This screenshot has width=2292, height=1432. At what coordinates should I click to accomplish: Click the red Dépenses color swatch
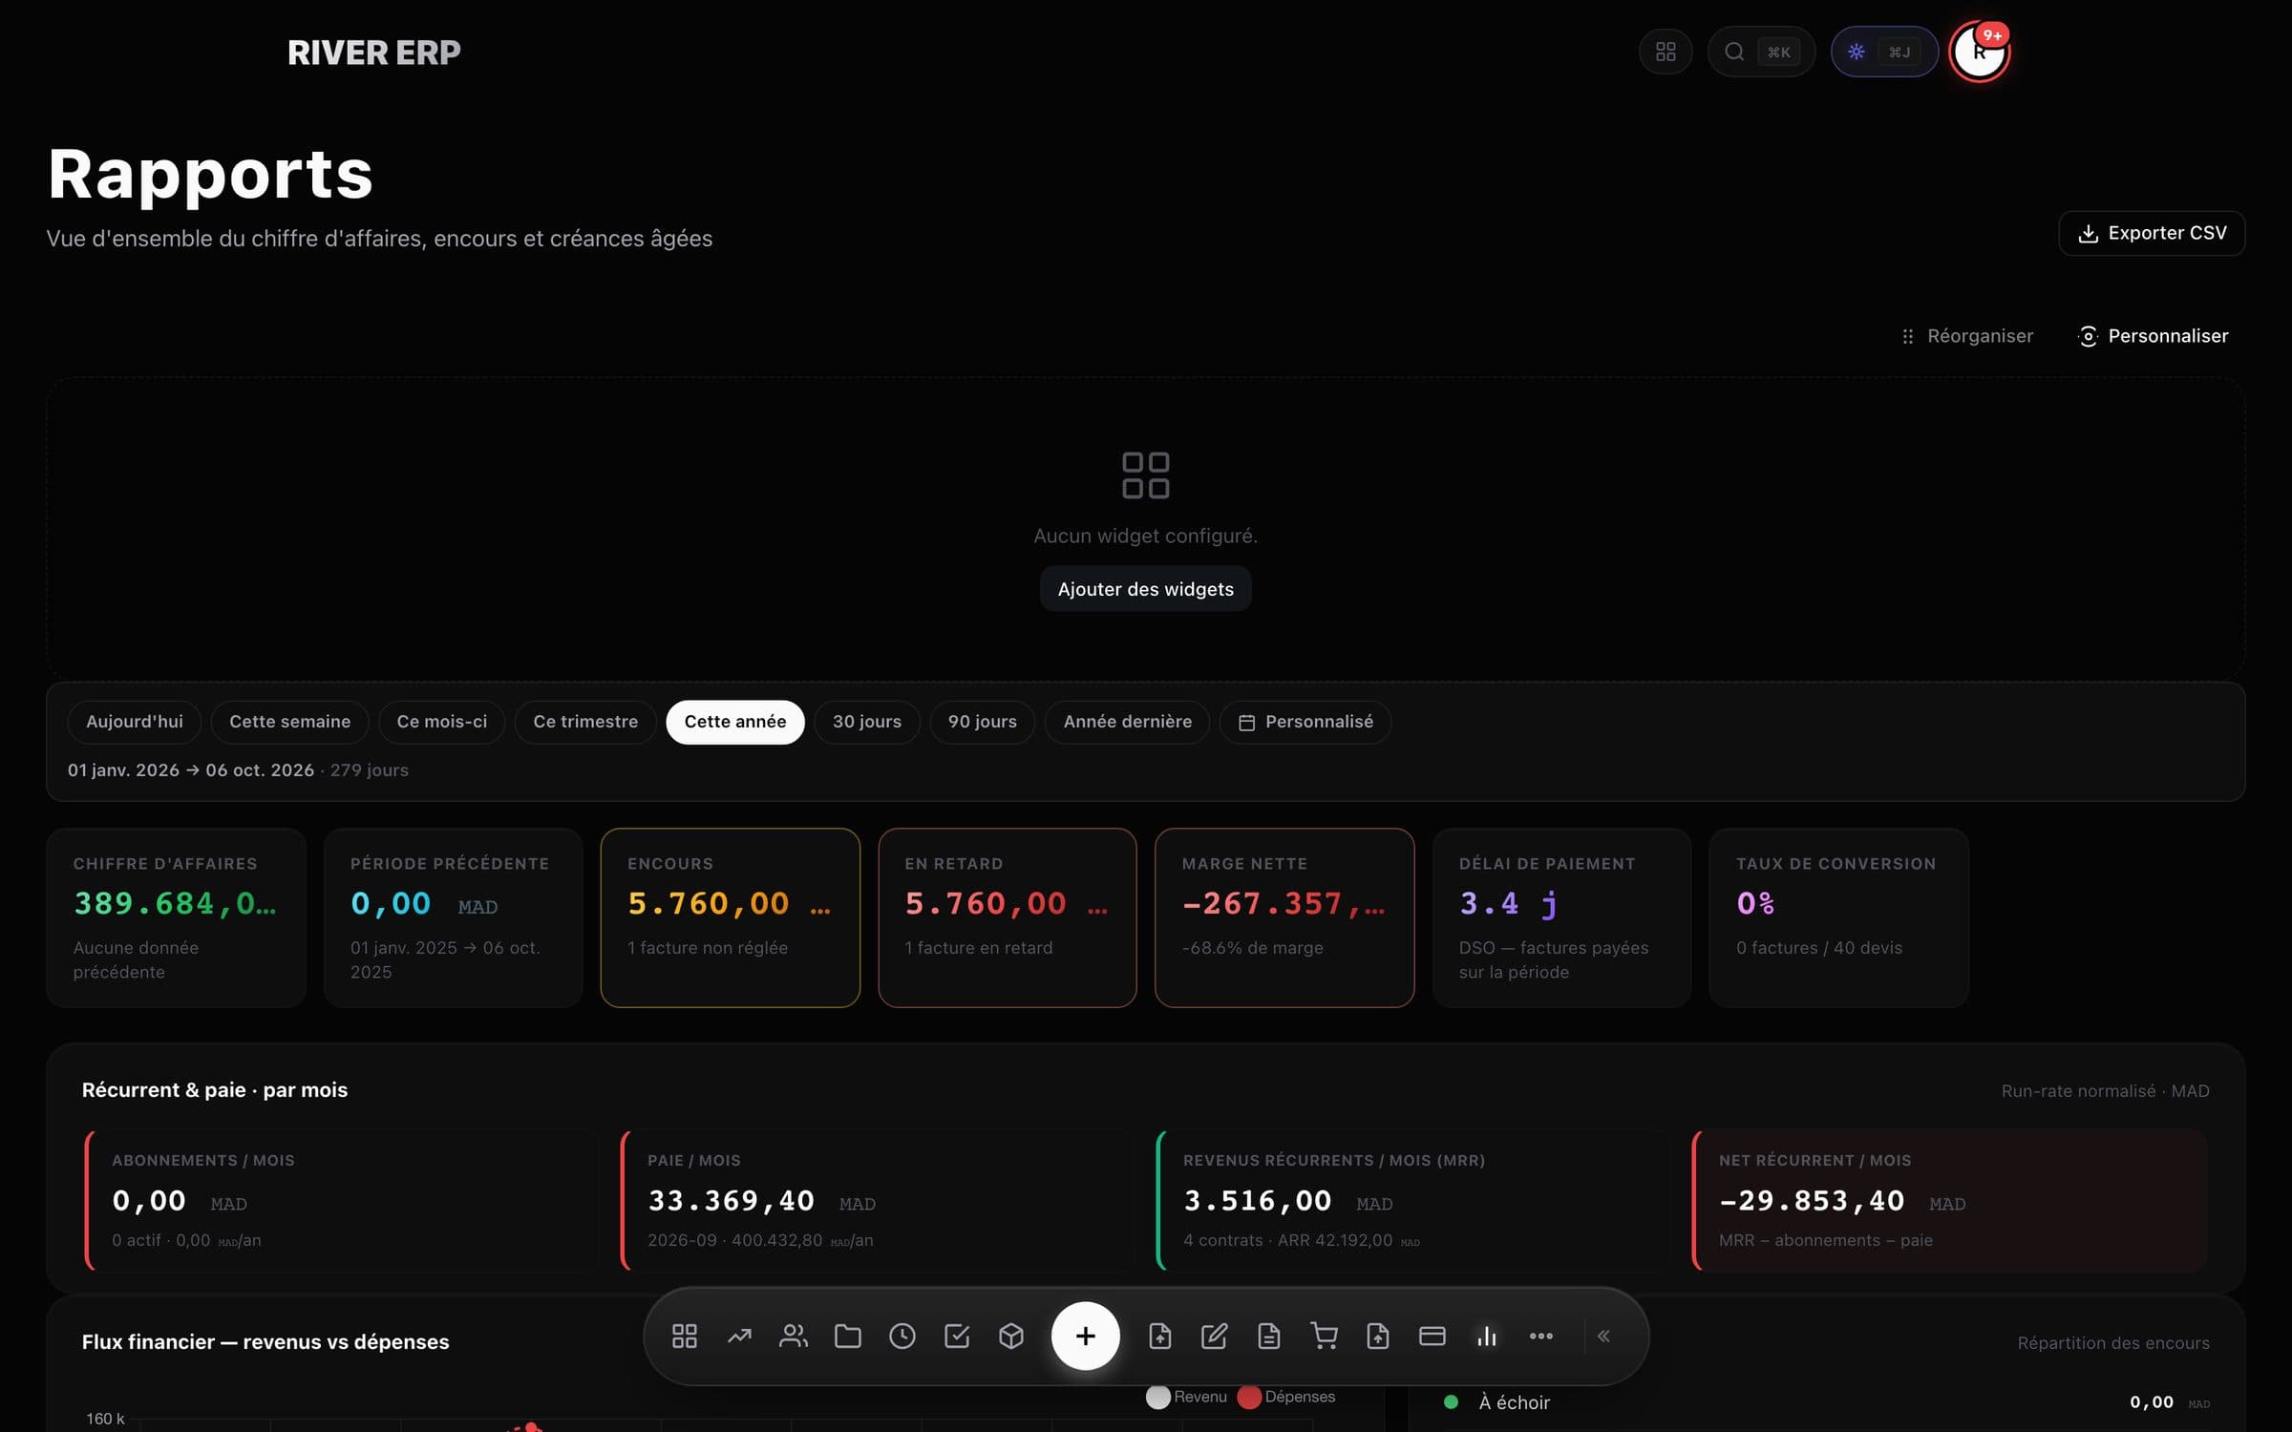click(x=1249, y=1397)
